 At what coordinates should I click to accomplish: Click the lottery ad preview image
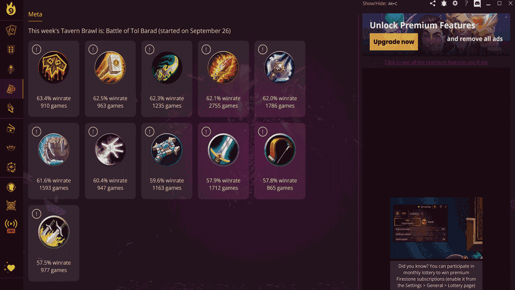(436, 228)
